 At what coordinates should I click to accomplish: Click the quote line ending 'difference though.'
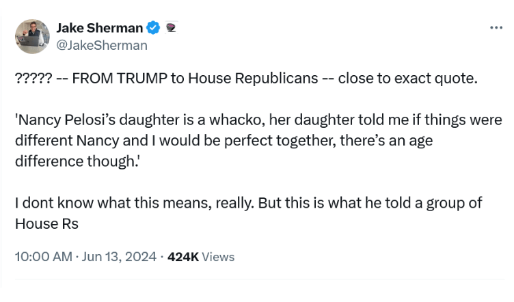(x=74, y=163)
